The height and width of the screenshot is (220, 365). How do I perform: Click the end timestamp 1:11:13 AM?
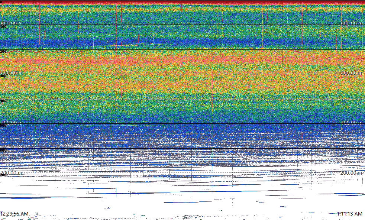(x=349, y=213)
